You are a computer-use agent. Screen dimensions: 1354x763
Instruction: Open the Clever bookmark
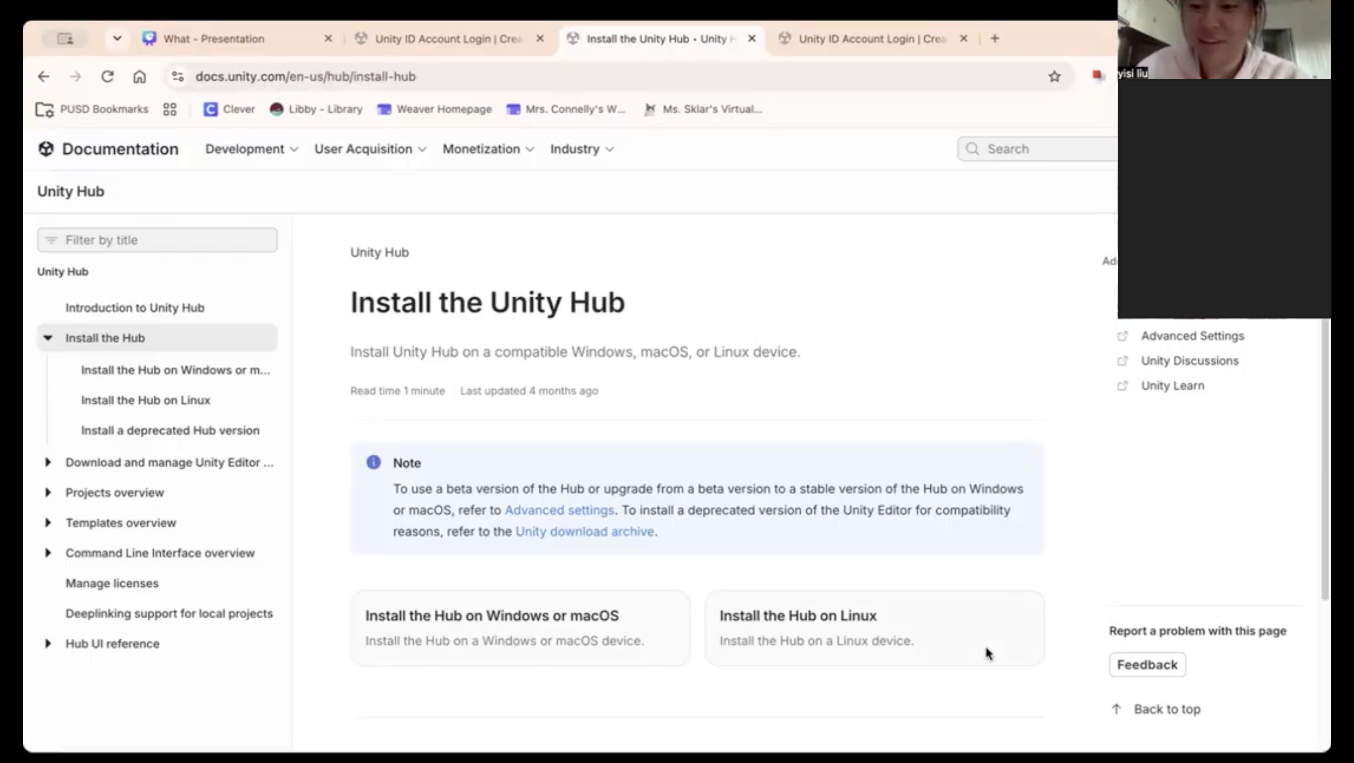(x=229, y=109)
